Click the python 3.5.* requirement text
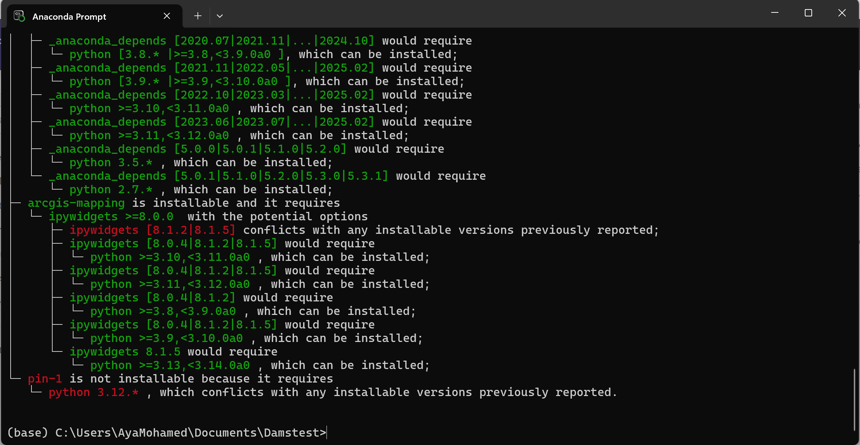The image size is (860, 445). coord(111,163)
